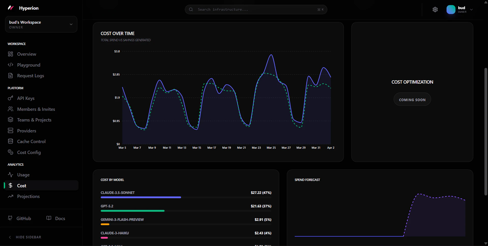Navigate to Members & Invites

click(x=36, y=109)
